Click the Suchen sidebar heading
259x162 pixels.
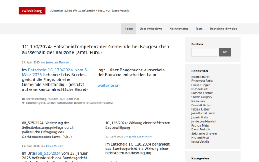pyautogui.click(x=197, y=44)
